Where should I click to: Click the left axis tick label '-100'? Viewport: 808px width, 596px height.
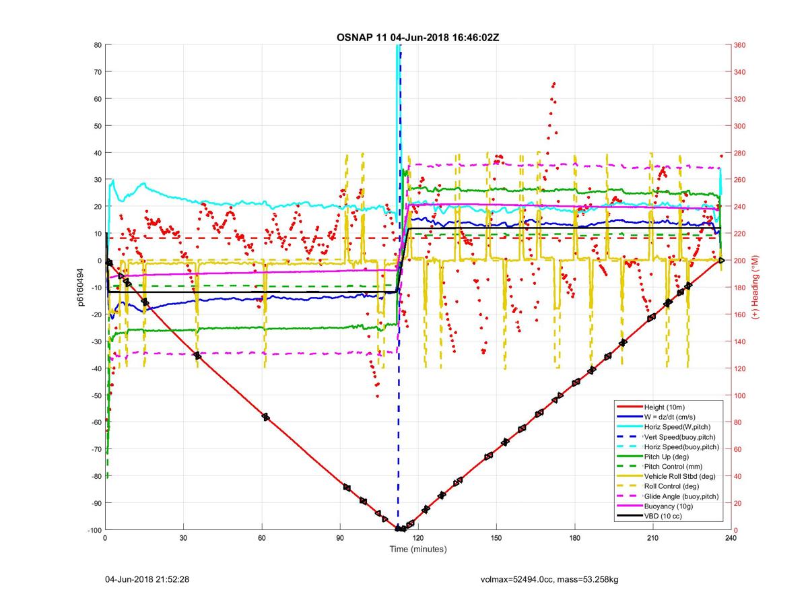pos(94,530)
